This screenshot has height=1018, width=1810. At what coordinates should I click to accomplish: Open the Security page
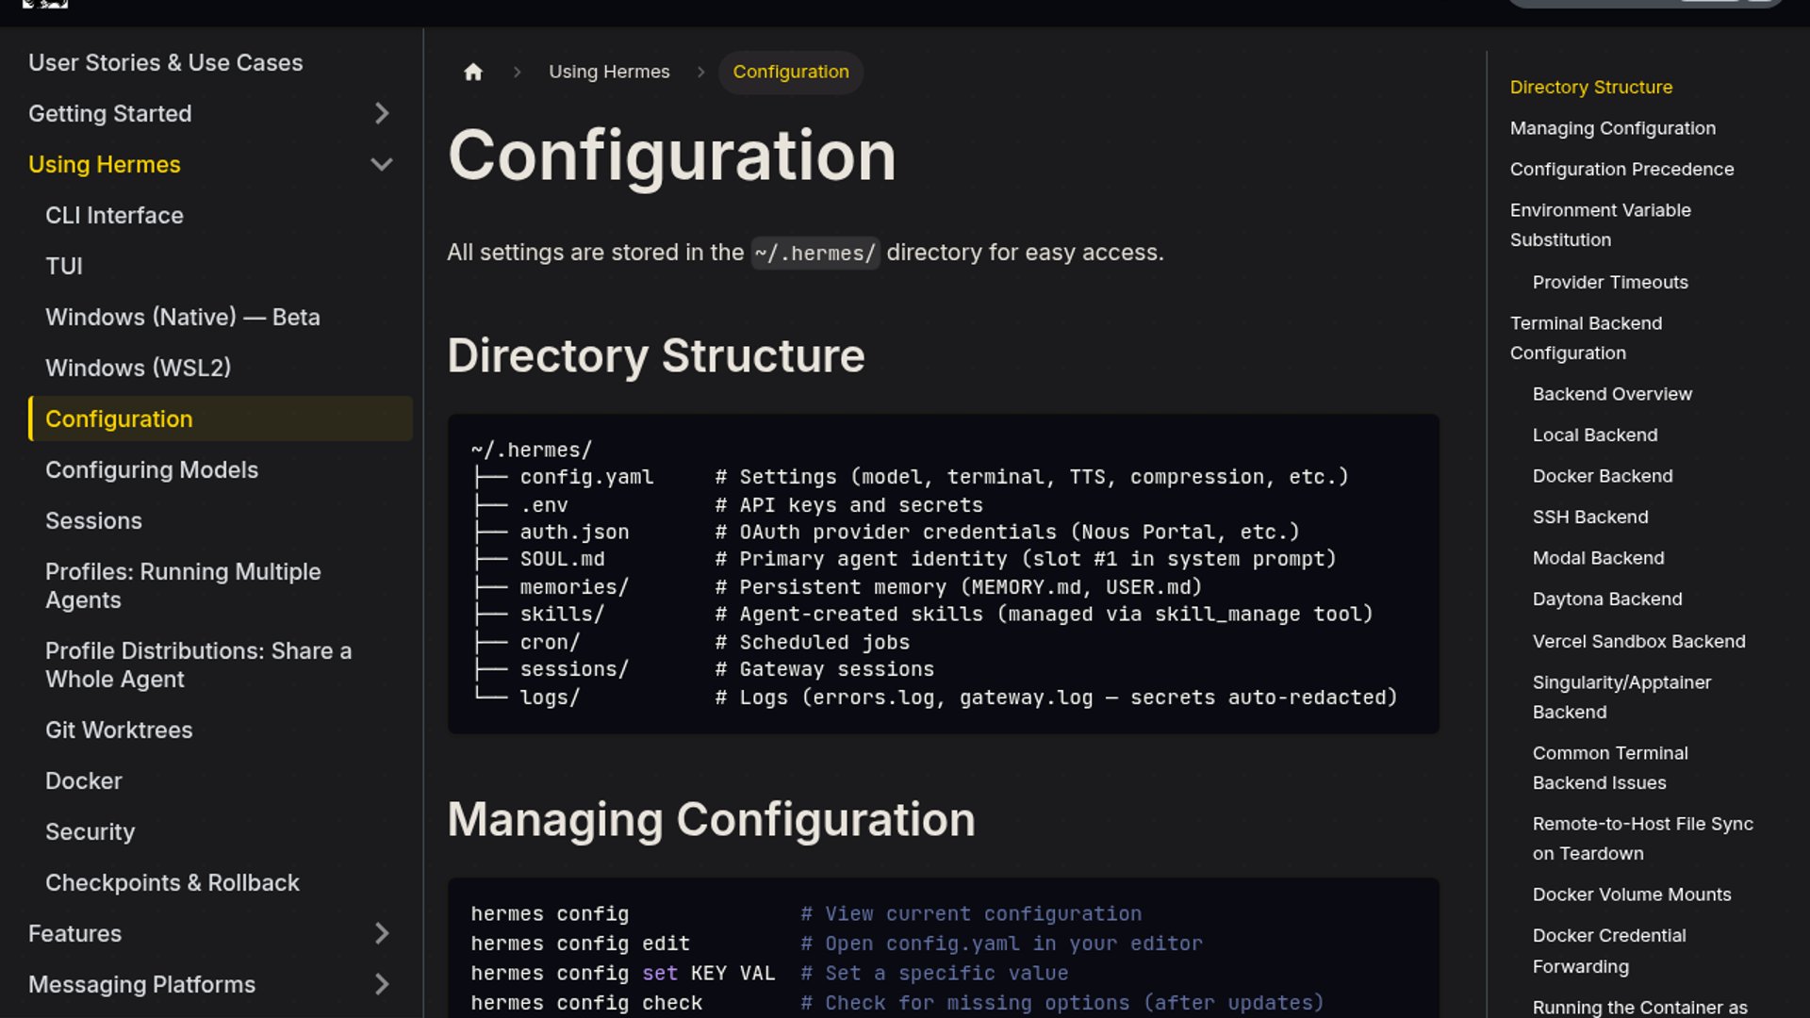[x=90, y=831]
